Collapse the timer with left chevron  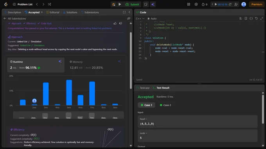tap(212, 4)
